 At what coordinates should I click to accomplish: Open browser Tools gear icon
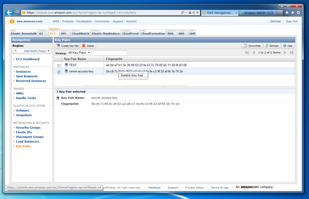click(299, 13)
